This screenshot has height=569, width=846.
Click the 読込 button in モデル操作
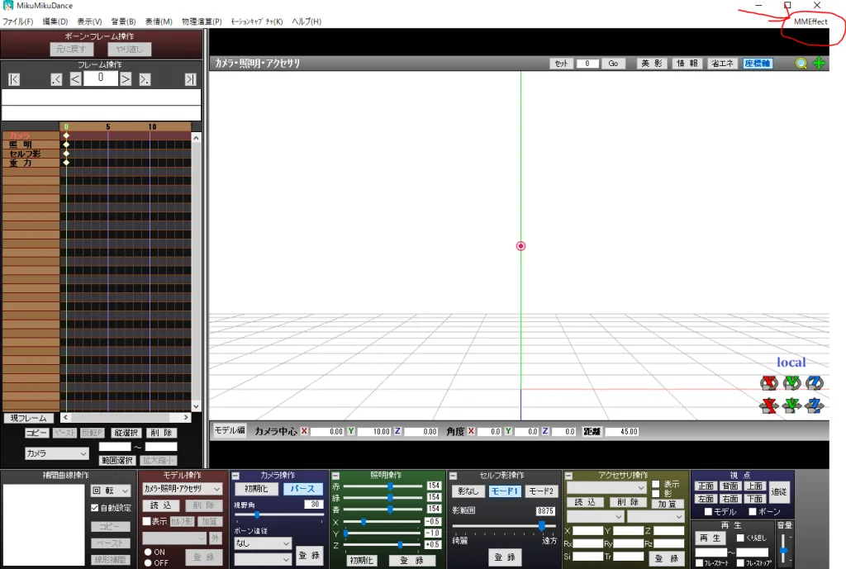click(159, 505)
